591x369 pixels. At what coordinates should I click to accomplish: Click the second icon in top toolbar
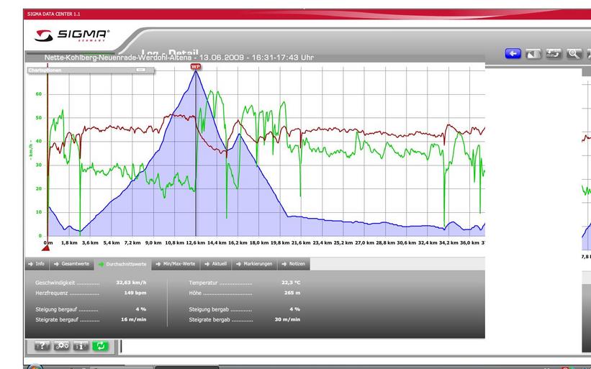coord(533,53)
